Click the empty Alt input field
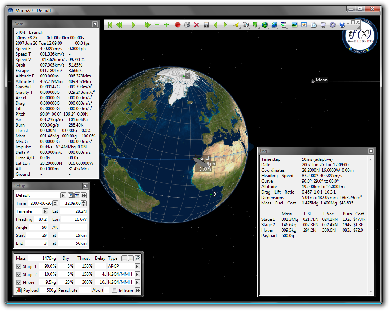Image resolution: width=389 pixels, height=311 pixels. [73, 227]
